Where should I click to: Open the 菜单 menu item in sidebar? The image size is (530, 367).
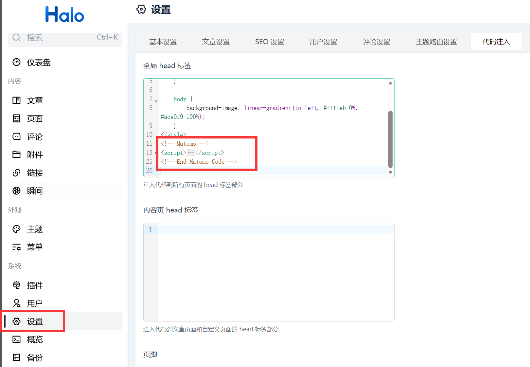[35, 247]
